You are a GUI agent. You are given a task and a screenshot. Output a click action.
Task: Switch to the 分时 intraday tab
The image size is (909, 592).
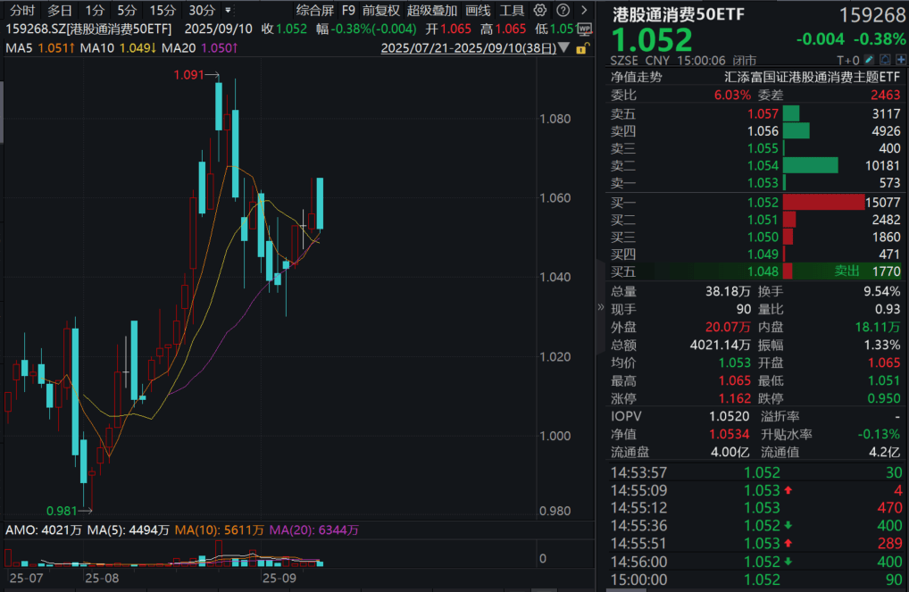(x=22, y=11)
